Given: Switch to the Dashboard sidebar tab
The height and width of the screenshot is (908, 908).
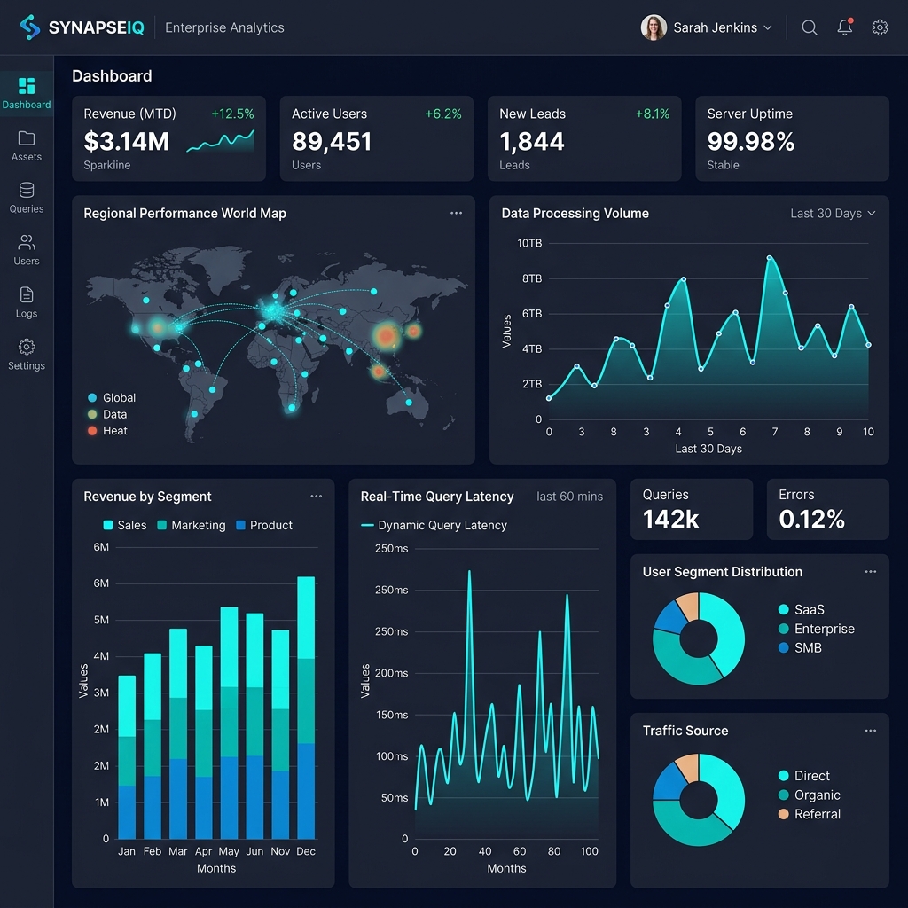Looking at the screenshot, I should (27, 93).
